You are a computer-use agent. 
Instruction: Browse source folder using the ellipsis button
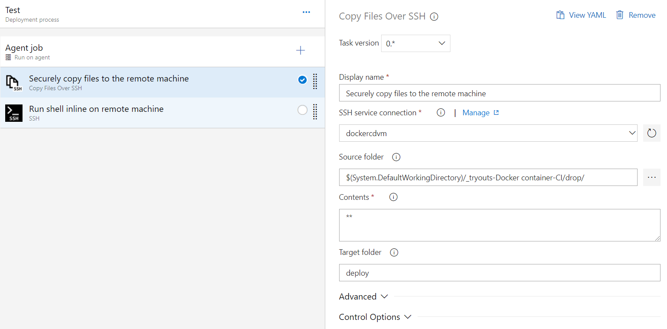pos(651,177)
